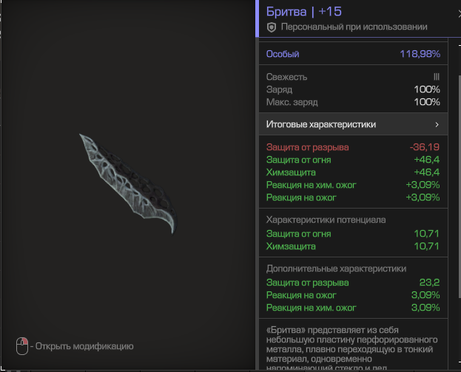
Task: Select the Защита от разрыва 23,2 bonus row
Action: pos(352,283)
